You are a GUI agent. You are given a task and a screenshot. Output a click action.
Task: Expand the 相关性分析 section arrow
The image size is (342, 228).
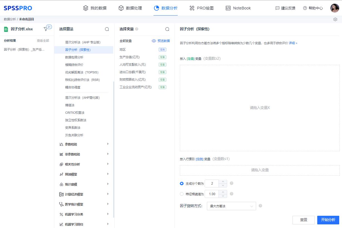point(108,164)
